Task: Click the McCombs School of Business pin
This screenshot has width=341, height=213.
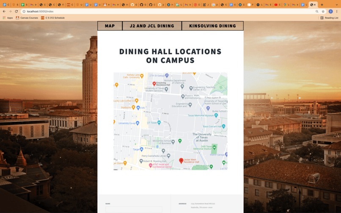Action: (173, 142)
